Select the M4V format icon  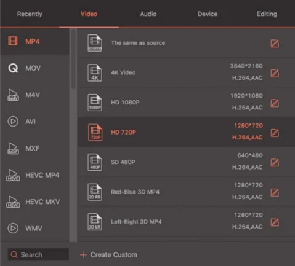(x=13, y=95)
